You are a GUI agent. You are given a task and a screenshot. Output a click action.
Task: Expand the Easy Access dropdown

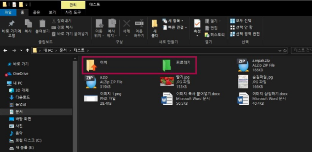(x=175, y=28)
